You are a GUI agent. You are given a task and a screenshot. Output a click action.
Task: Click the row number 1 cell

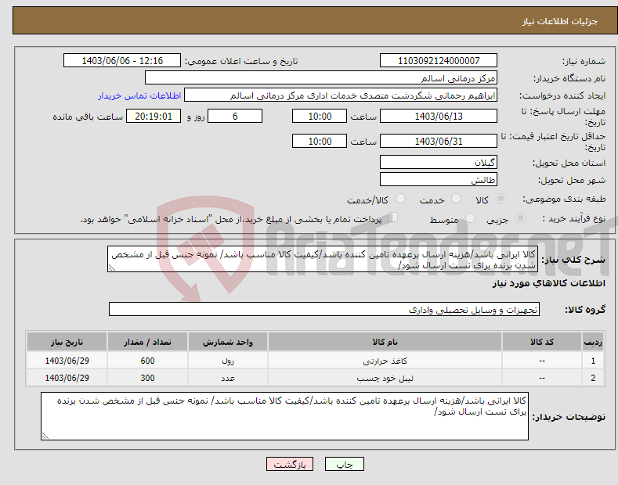593,361
